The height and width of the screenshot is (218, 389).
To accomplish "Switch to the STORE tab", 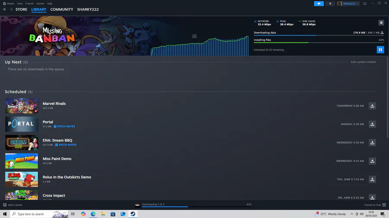I will (21, 9).
